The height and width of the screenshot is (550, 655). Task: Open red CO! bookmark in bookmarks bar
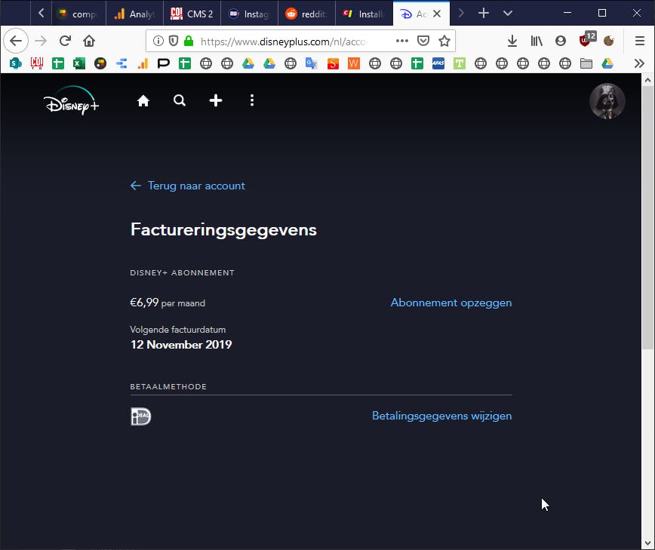point(37,63)
